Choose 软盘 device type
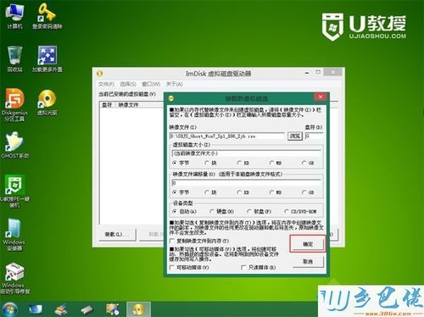 tap(259, 211)
